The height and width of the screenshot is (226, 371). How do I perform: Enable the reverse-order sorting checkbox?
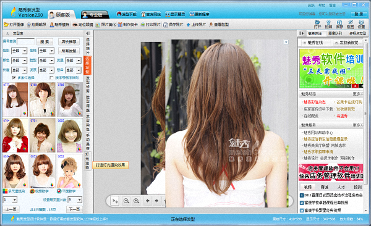pos(51,78)
